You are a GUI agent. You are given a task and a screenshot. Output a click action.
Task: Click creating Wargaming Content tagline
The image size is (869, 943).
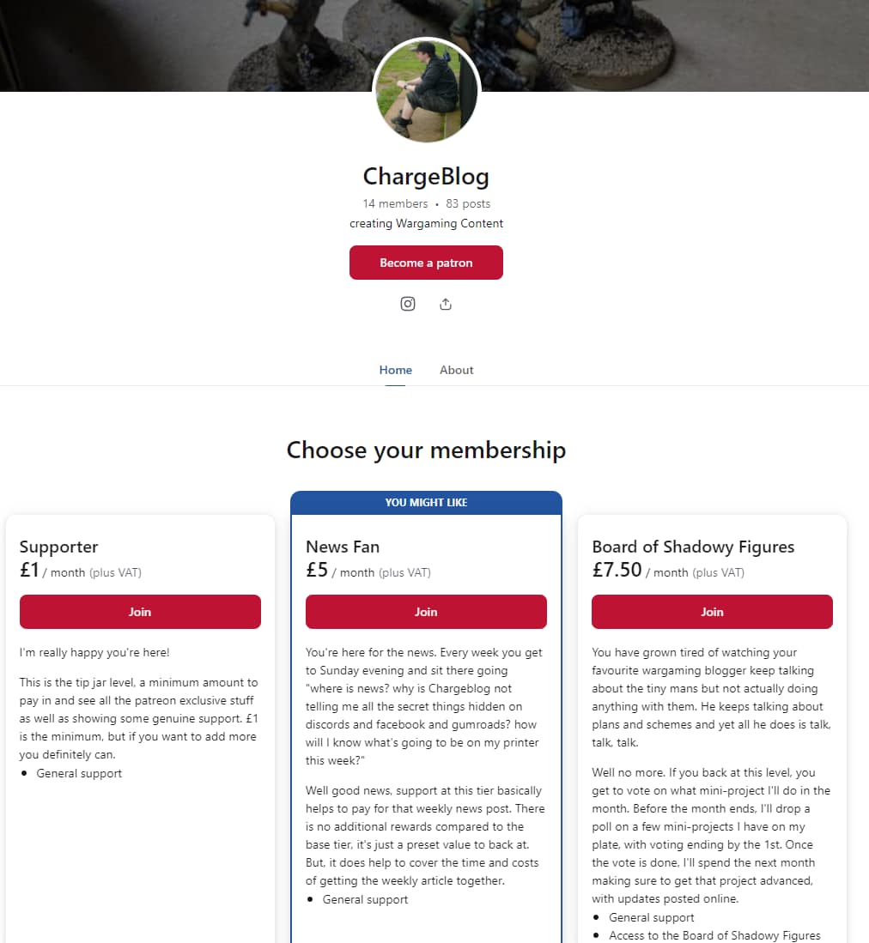[x=426, y=223]
